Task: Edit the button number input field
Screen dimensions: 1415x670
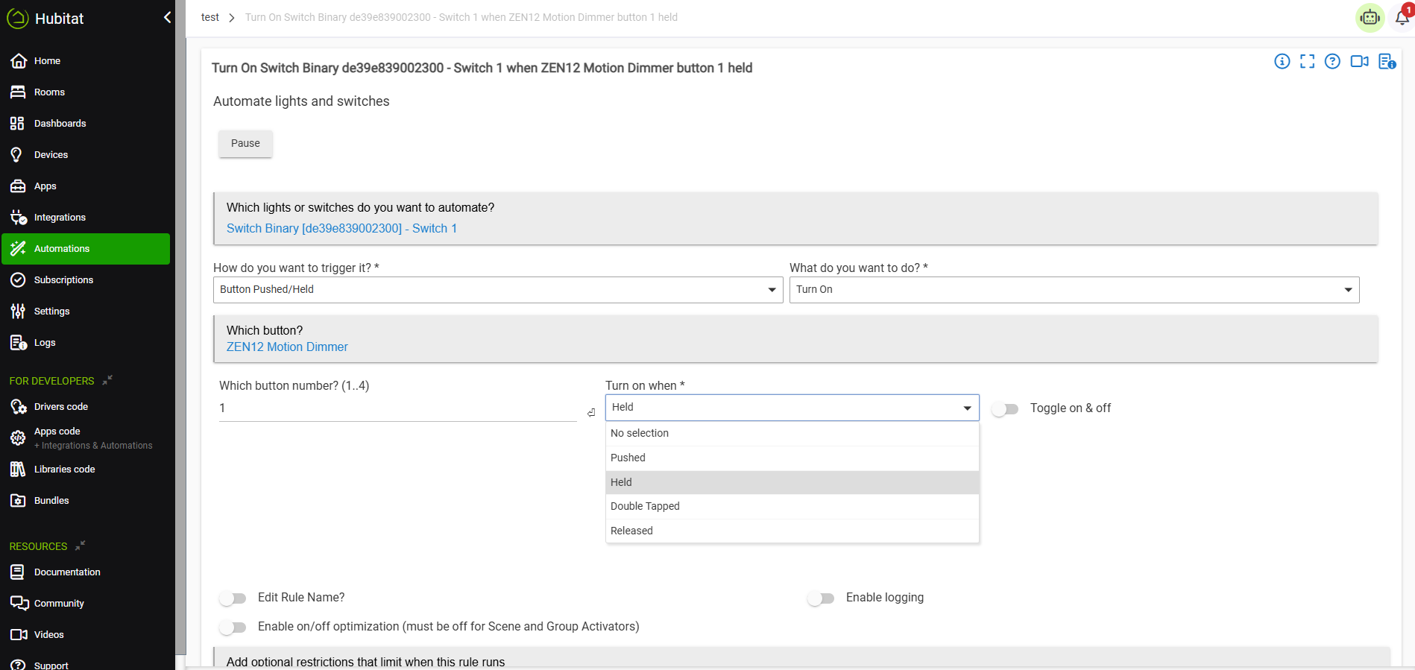Action: 398,408
